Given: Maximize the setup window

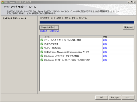Looking at the screenshot, I should pos(132,2).
